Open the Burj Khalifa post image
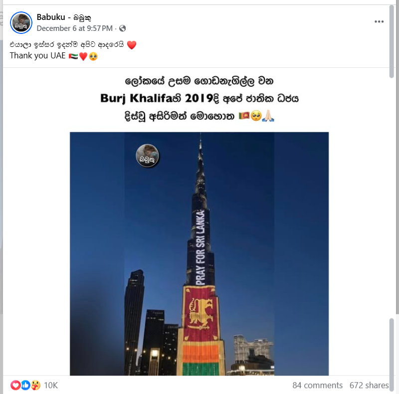 (199, 253)
